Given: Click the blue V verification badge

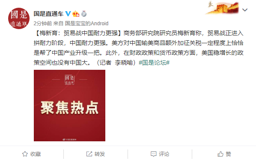Looking at the screenshot, I should [x=68, y=14].
